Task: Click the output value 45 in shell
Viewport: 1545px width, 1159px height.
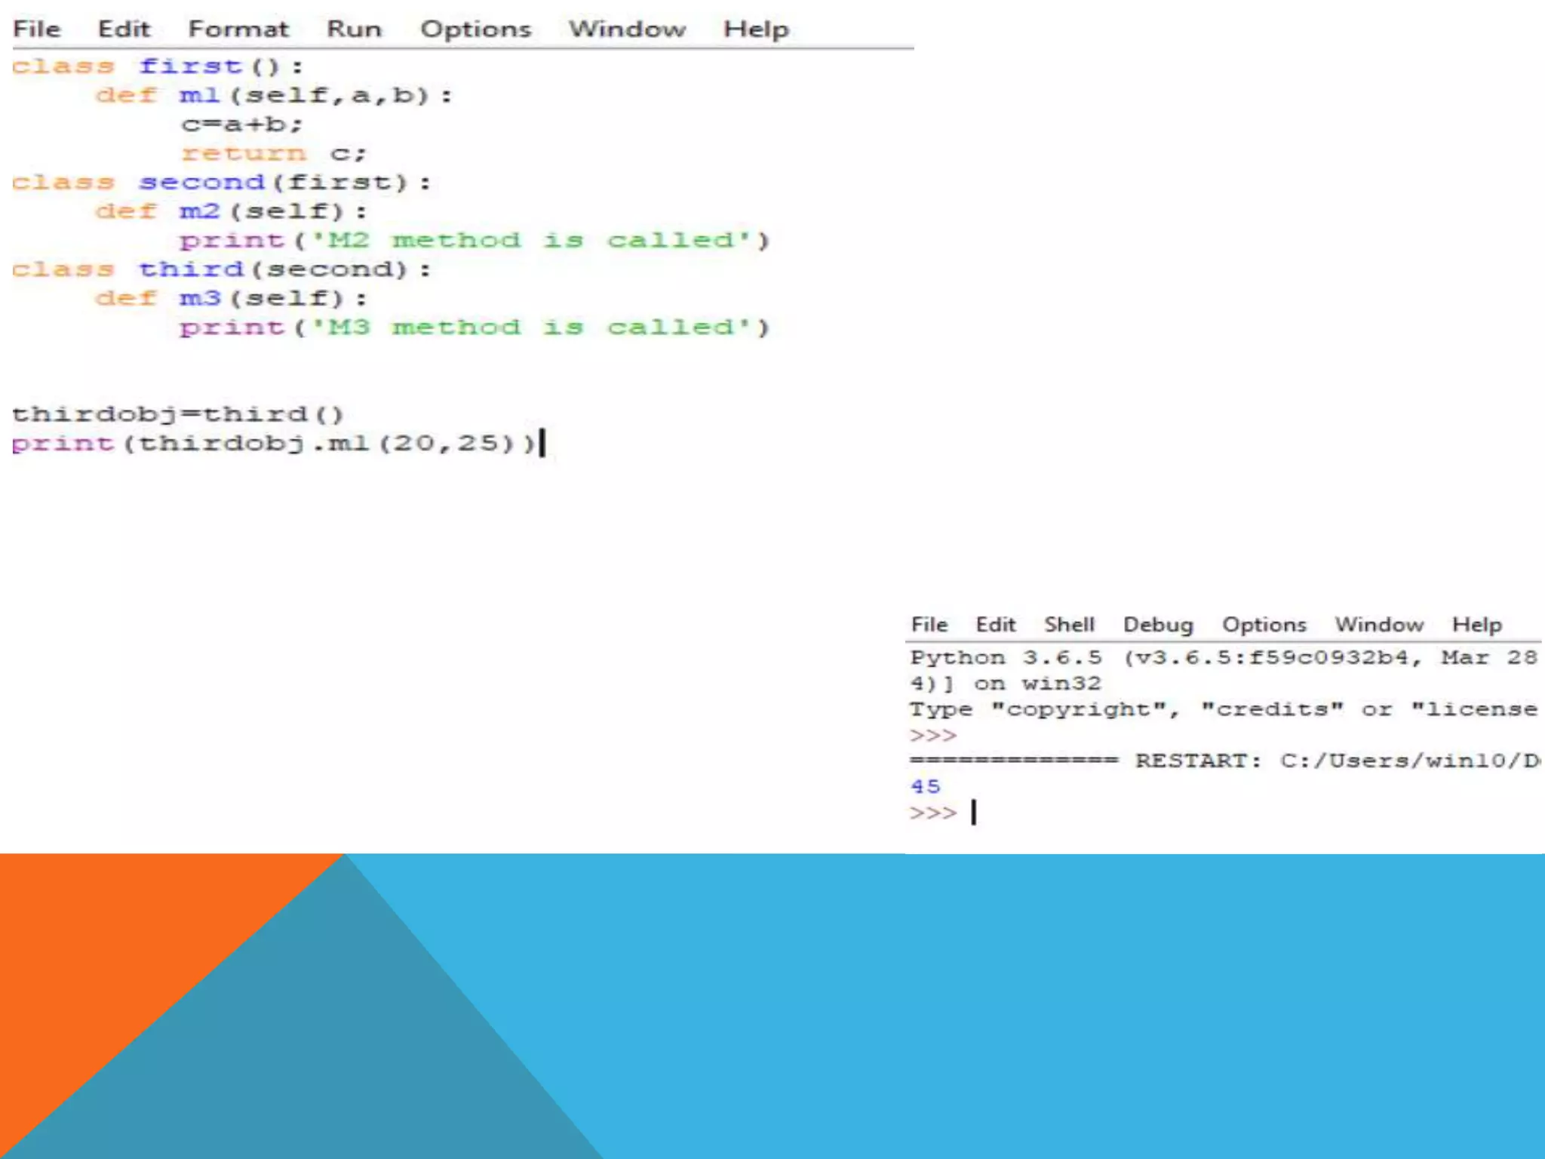Action: point(925,786)
